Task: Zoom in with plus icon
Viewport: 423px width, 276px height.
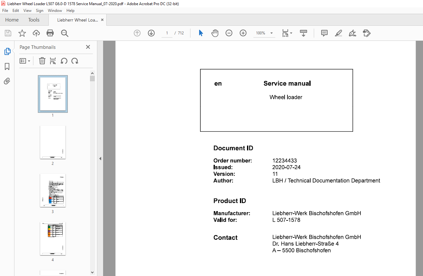Action: (x=243, y=33)
